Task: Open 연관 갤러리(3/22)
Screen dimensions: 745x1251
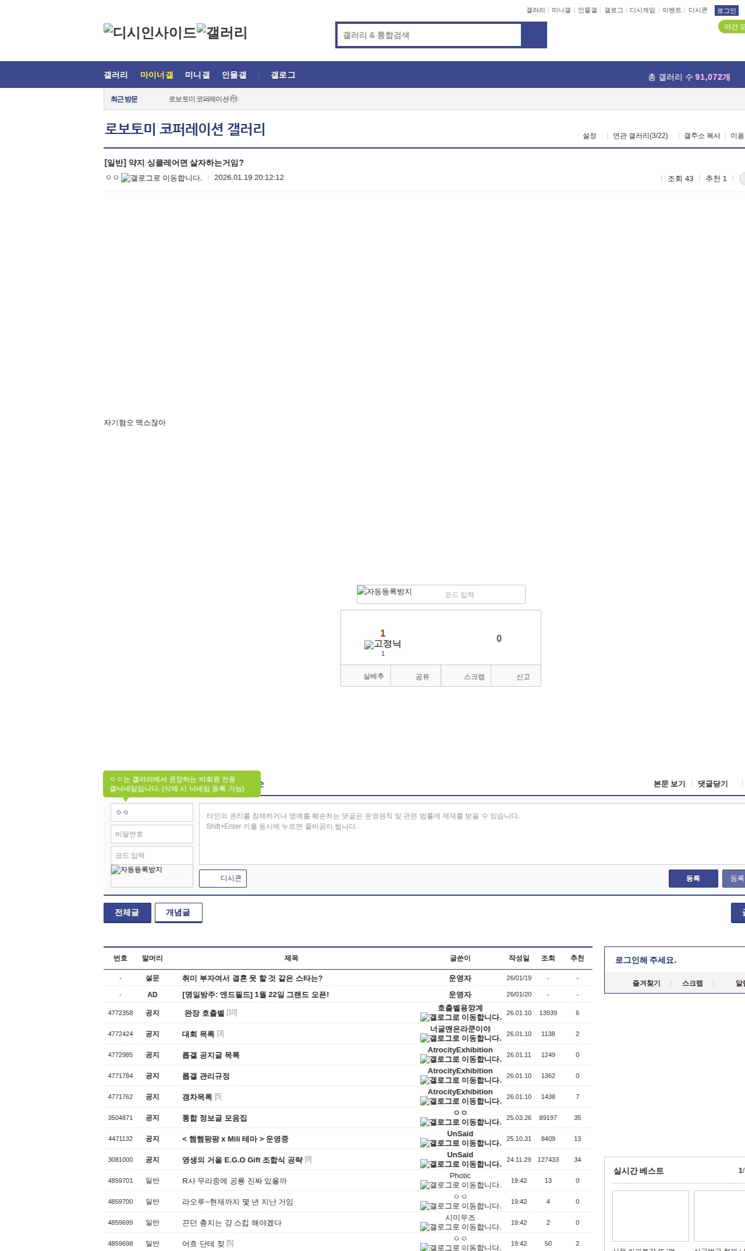Action: pos(640,136)
